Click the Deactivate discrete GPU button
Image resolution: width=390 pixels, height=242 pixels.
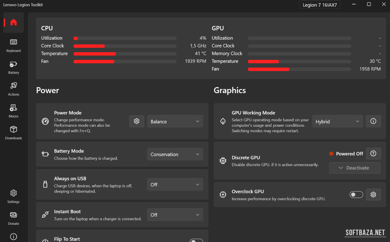355,168
